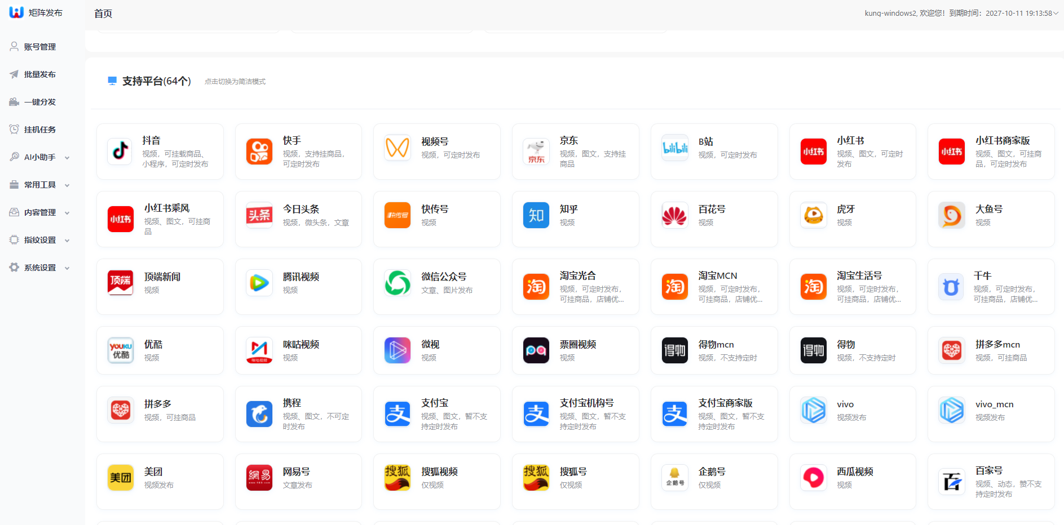Image resolution: width=1064 pixels, height=525 pixels.
Task: Select the 虎牙 platform icon
Action: 814,215
